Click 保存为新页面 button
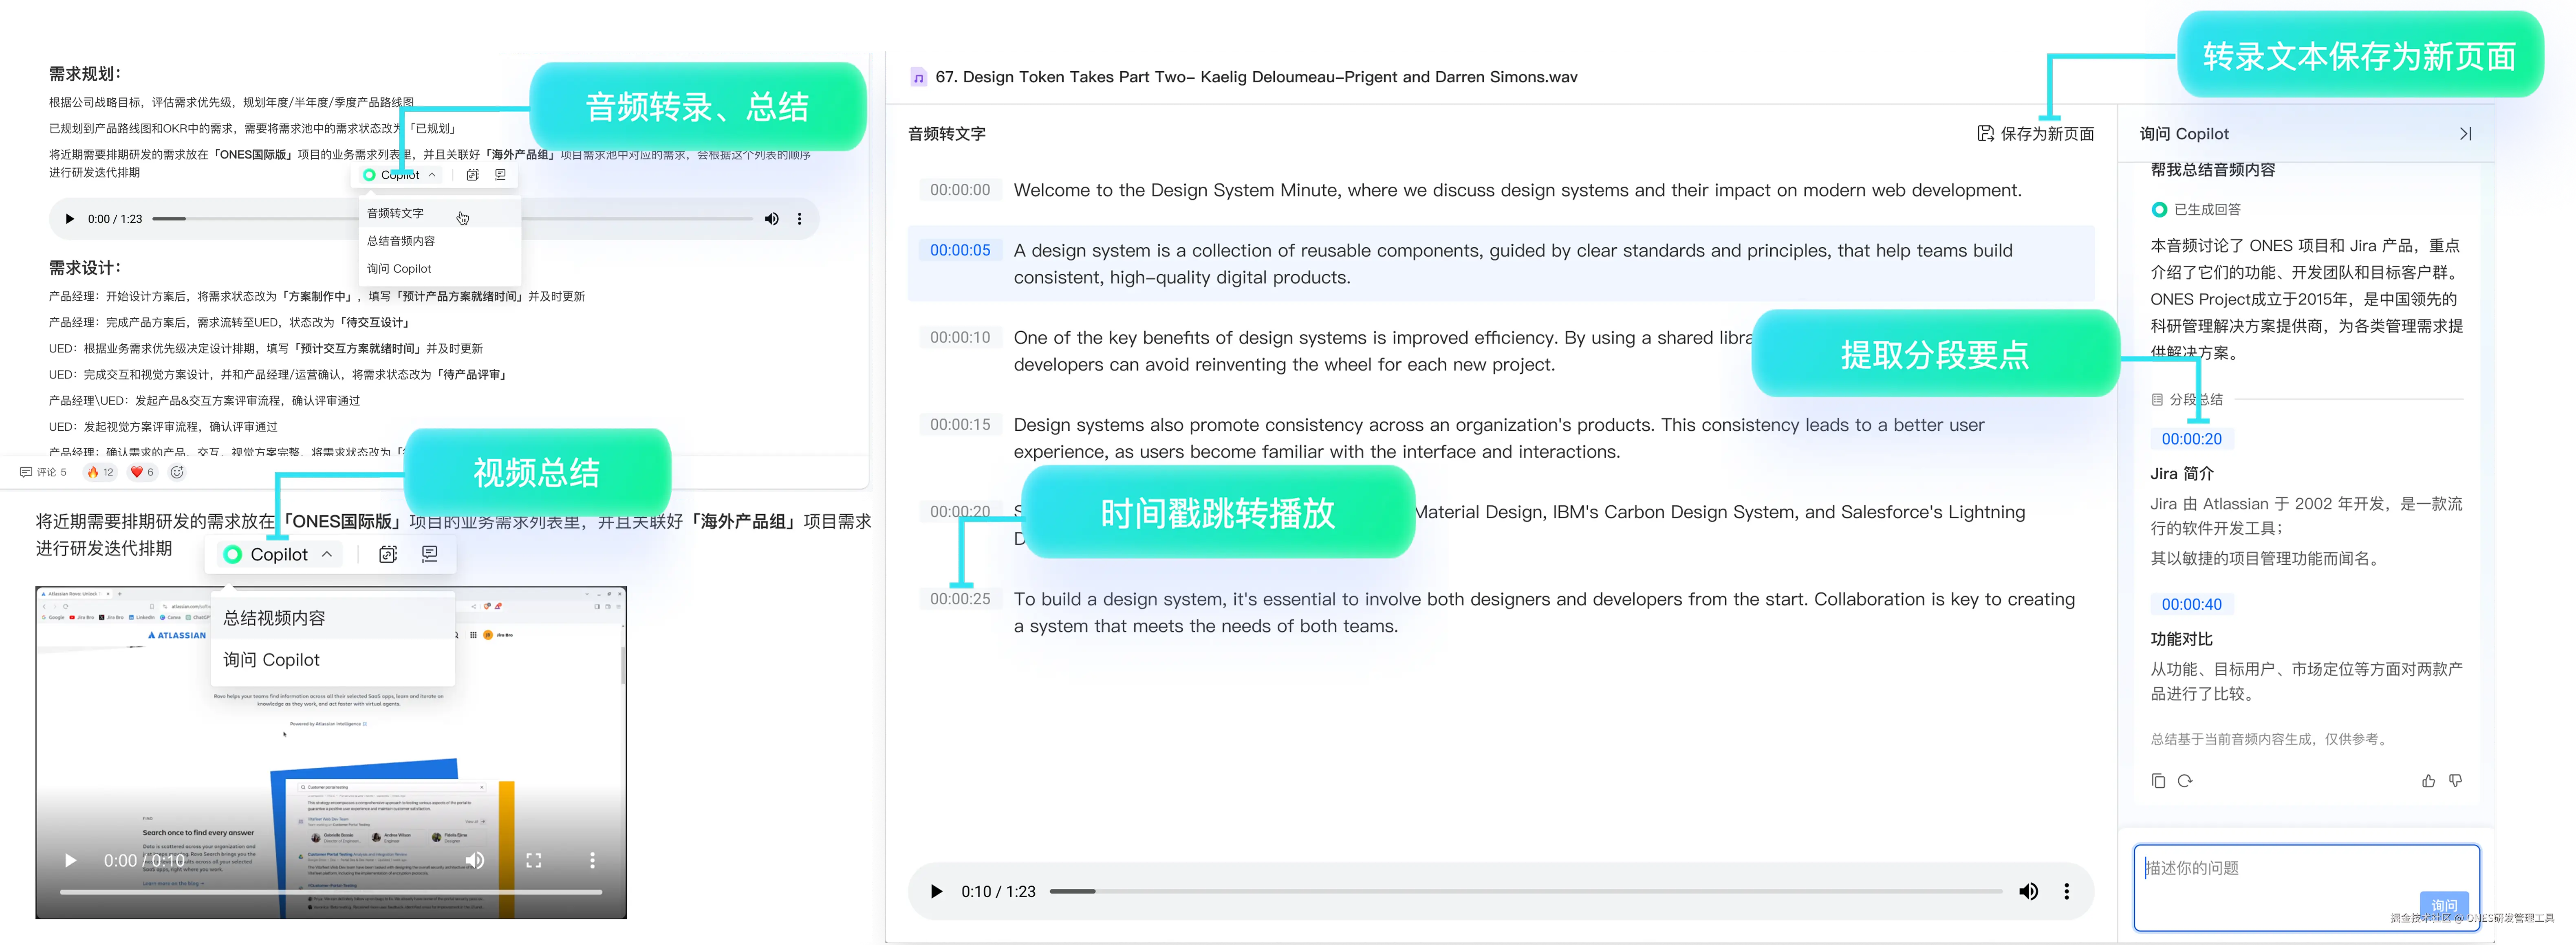The image size is (2576, 945). (x=2036, y=134)
